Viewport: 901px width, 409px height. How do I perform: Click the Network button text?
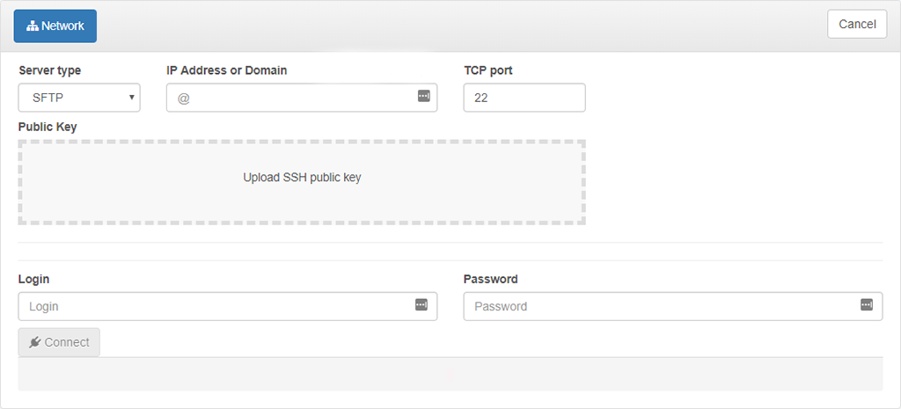click(62, 26)
